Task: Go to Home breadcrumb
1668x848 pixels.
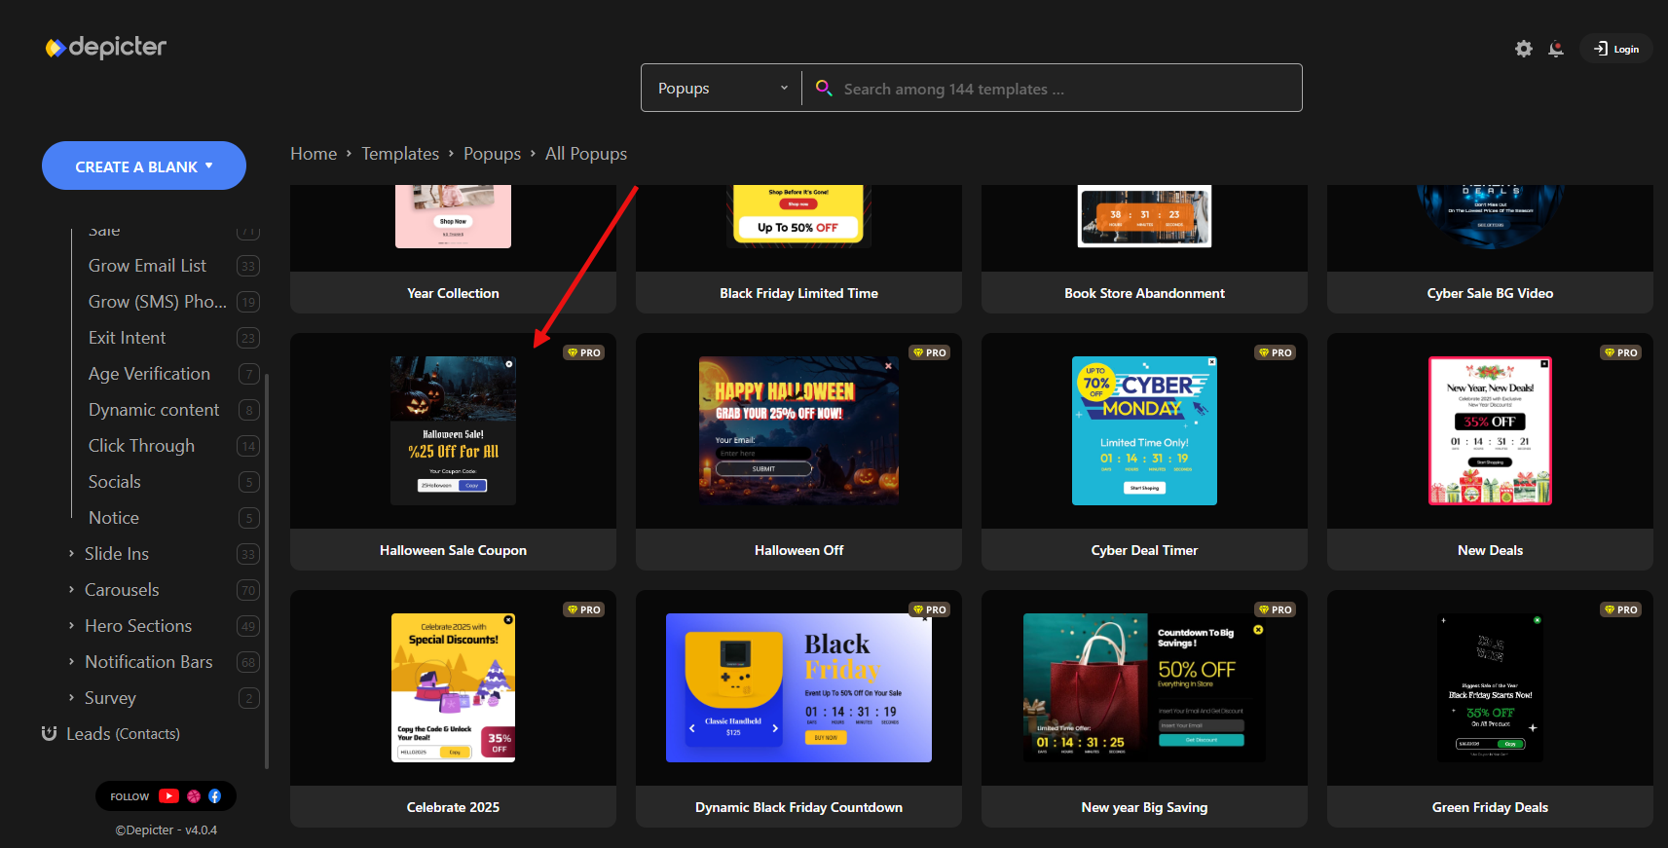Action: [x=314, y=154]
